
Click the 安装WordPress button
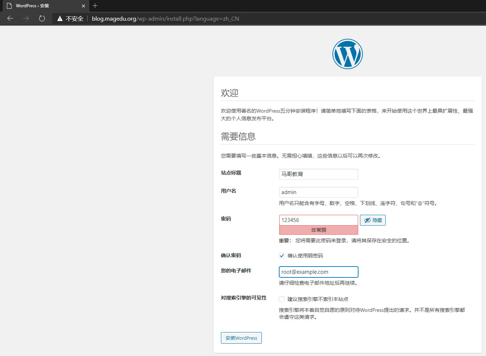pos(241,338)
